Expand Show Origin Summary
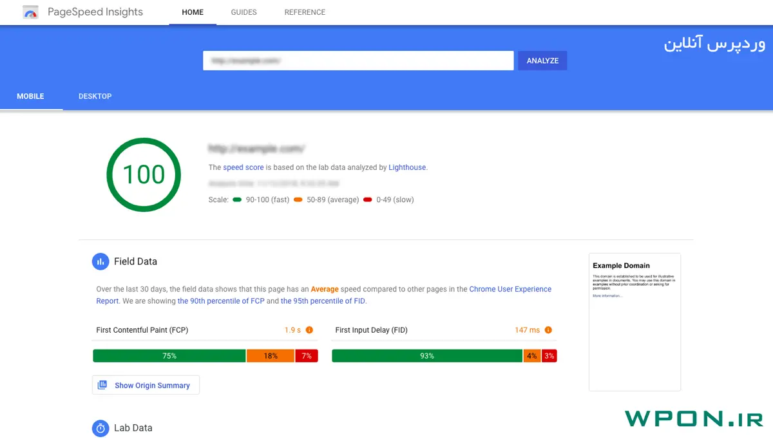This screenshot has width=773, height=439. click(152, 386)
